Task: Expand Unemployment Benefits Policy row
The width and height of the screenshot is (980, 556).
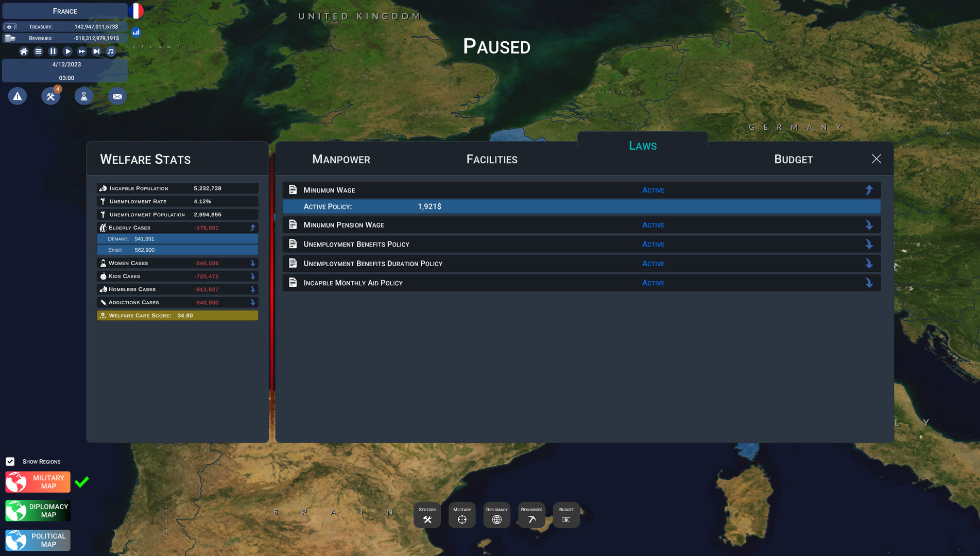Action: tap(869, 245)
